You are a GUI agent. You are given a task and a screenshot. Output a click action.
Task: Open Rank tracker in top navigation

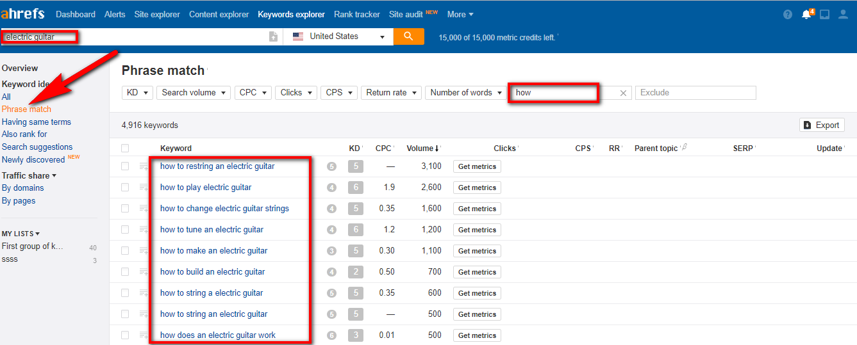[x=357, y=14]
